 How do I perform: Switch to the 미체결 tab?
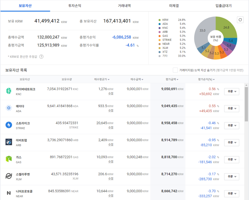[174, 6]
